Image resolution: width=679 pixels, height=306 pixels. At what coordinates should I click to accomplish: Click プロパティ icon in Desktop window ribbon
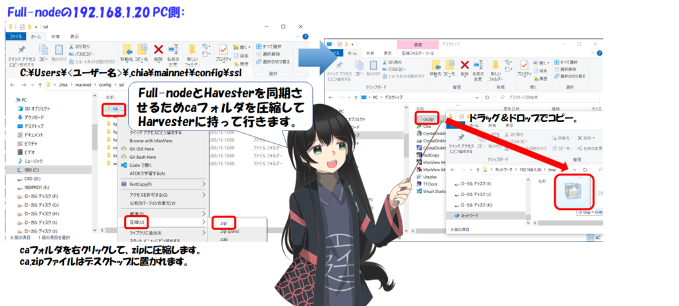[524, 65]
